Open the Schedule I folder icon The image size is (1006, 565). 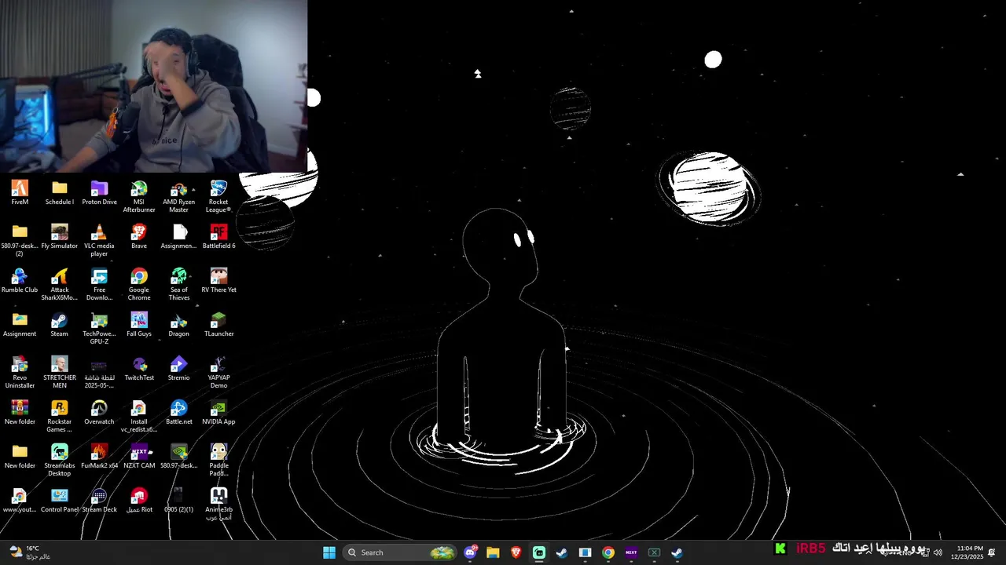pyautogui.click(x=60, y=193)
